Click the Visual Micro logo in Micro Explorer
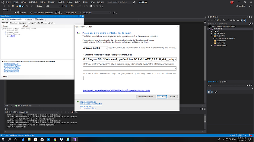The image size is (254, 142). point(3,19)
